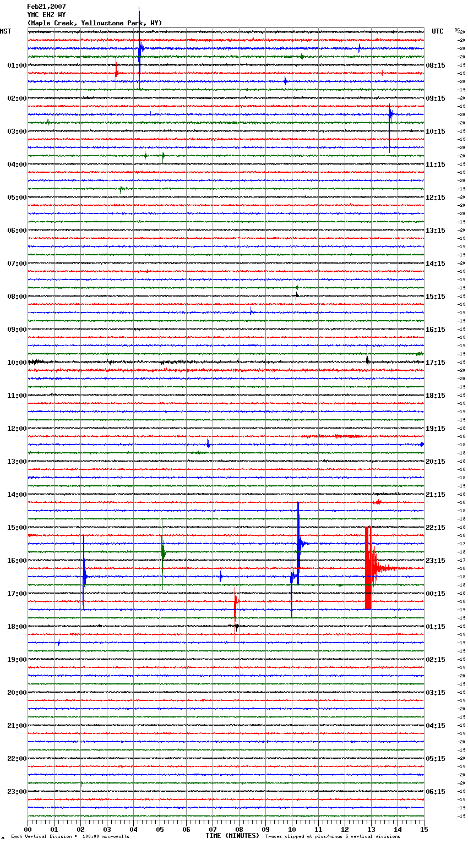Click the large clipped red event near 16:00
Screen dimensions: 468x844
point(369,568)
